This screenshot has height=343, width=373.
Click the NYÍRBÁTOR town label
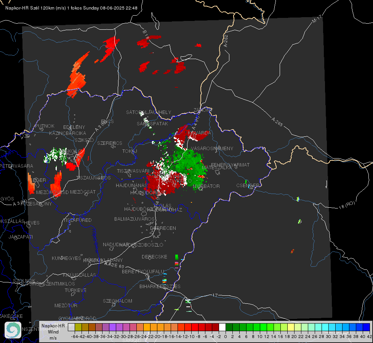pyautogui.click(x=206, y=186)
